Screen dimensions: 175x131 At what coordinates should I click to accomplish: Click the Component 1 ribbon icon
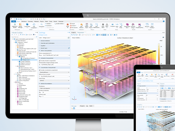[x=27, y=26]
